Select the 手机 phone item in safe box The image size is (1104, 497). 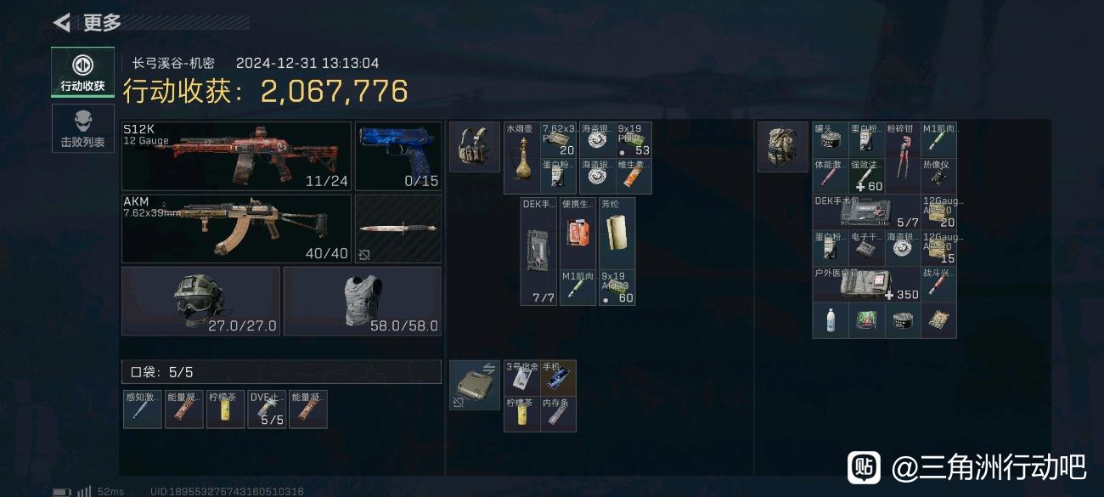click(558, 378)
